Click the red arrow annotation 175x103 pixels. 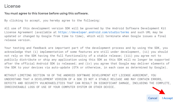159,91
